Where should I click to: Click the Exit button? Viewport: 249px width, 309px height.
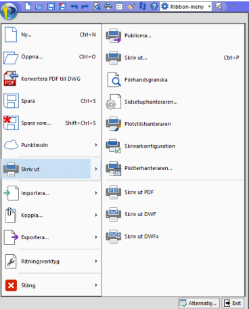click(233, 303)
